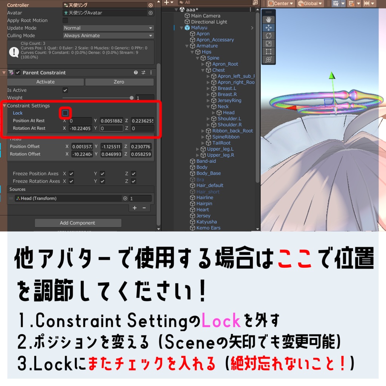The image size is (386, 386).
Task: Select the Hand view tool
Action: 268,20
